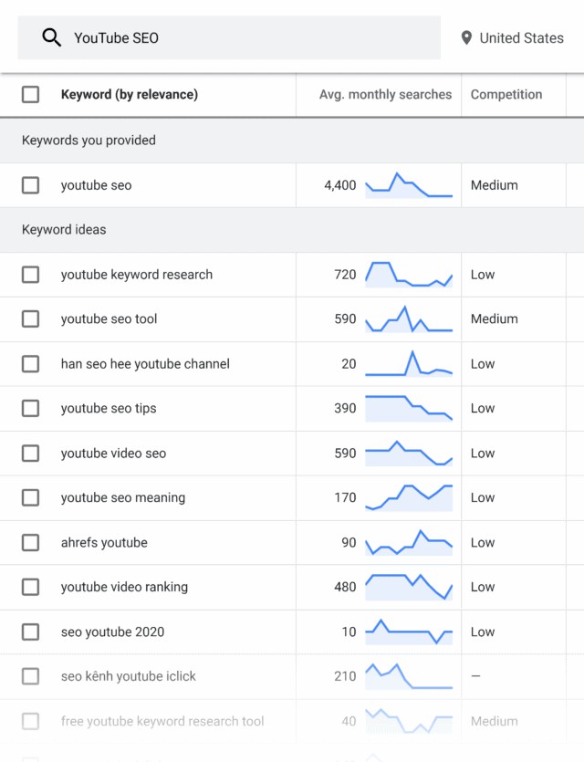Click the trend chart for youtube keyword research
The width and height of the screenshot is (584, 762).
point(409,275)
